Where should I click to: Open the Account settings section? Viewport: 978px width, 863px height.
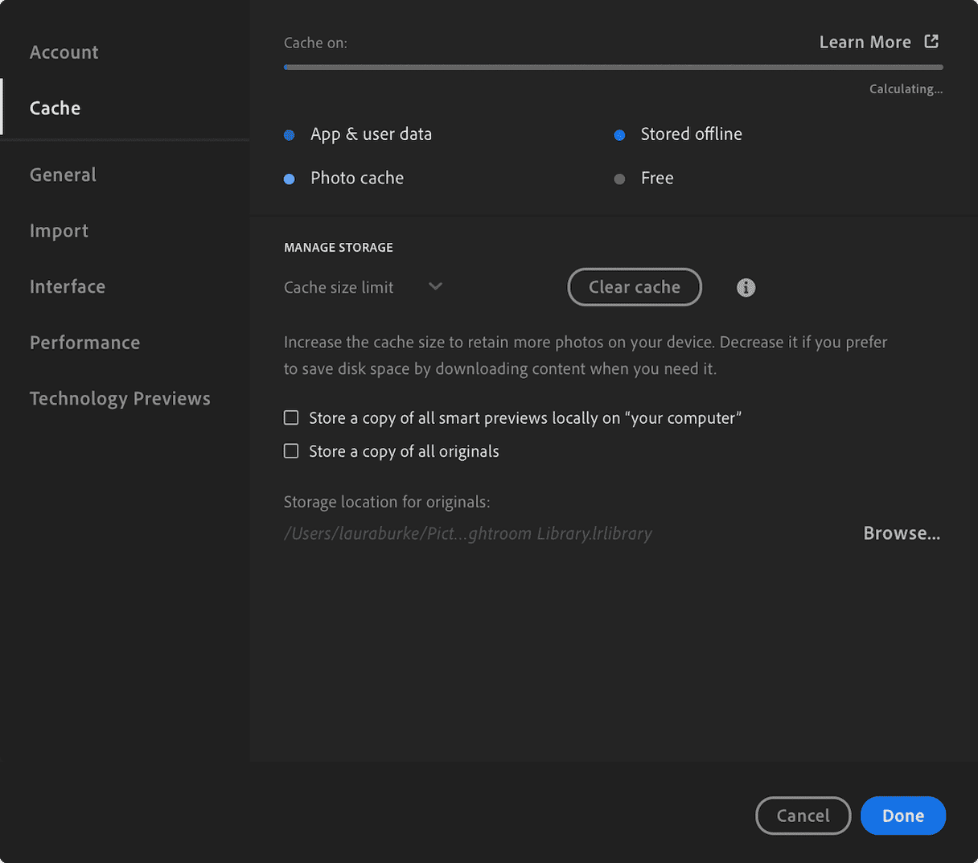pos(64,51)
